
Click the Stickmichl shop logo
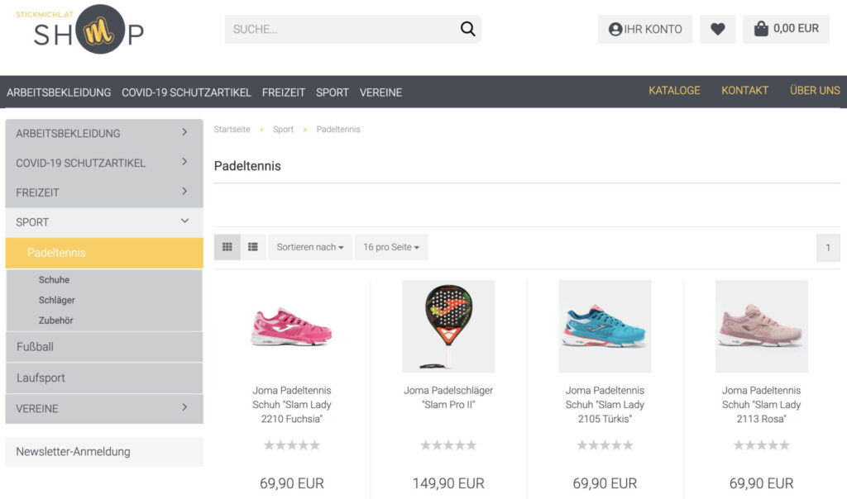[80, 30]
